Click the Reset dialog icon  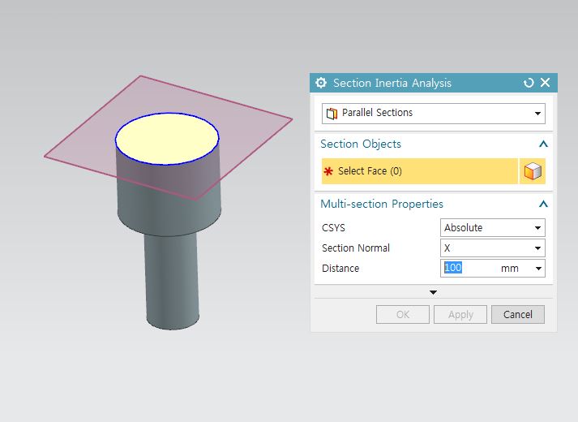click(x=529, y=83)
